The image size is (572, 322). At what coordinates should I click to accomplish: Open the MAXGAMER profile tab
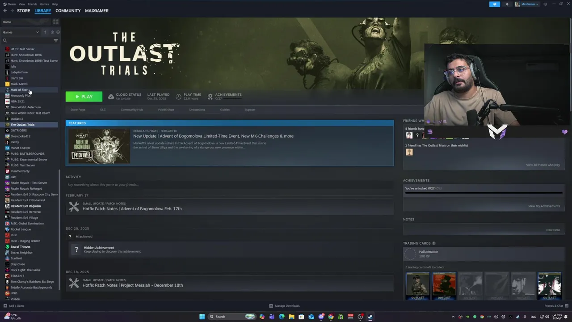tap(97, 11)
